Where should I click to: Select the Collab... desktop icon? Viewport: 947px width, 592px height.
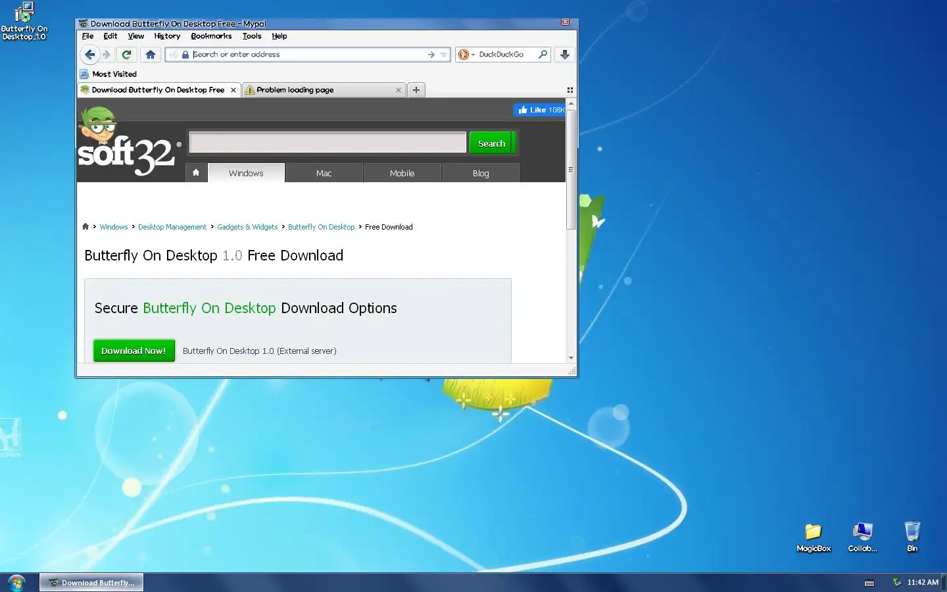(x=862, y=537)
